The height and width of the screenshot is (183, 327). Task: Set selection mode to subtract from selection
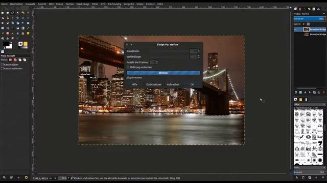(20, 60)
